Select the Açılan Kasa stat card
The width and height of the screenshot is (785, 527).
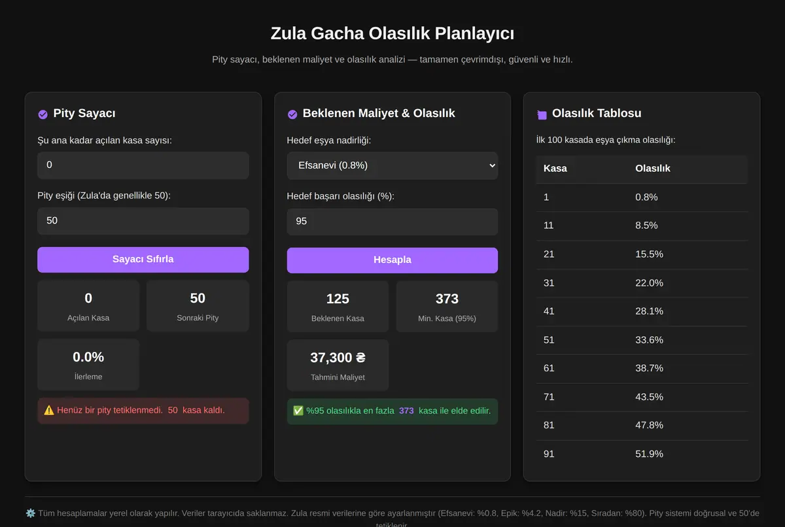click(88, 306)
